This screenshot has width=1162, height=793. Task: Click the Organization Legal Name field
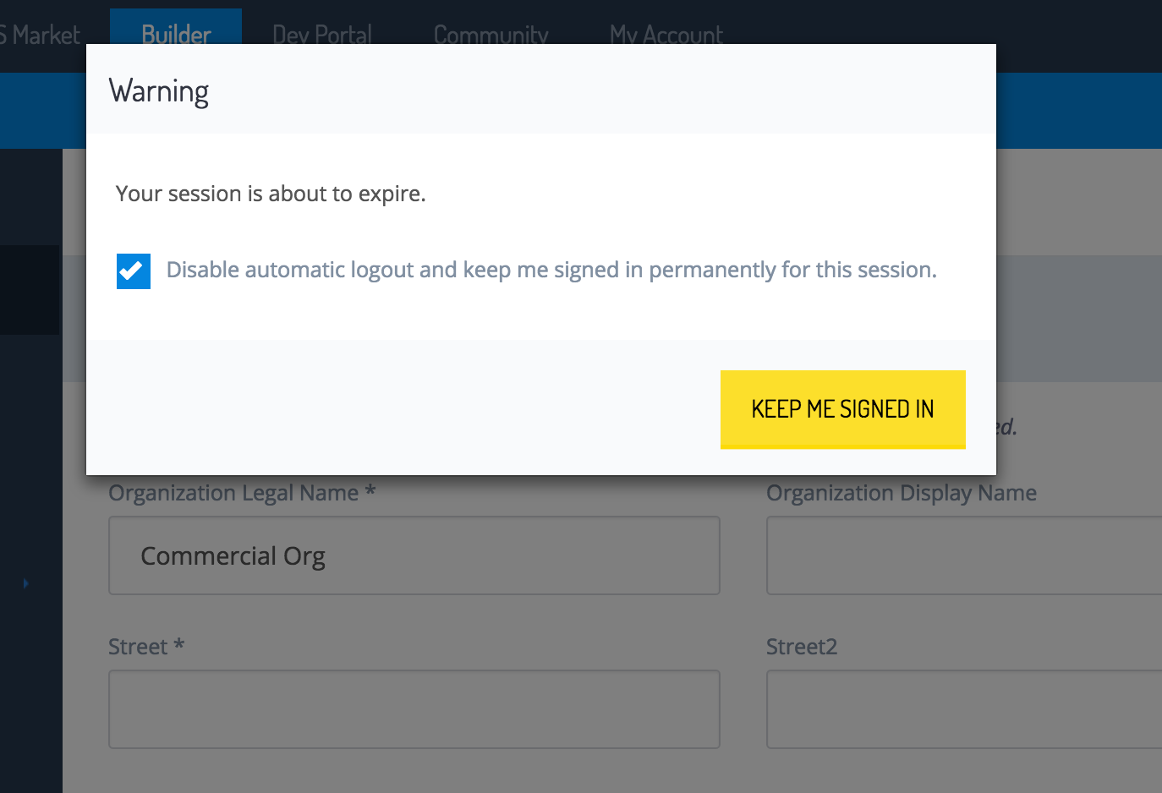(414, 555)
